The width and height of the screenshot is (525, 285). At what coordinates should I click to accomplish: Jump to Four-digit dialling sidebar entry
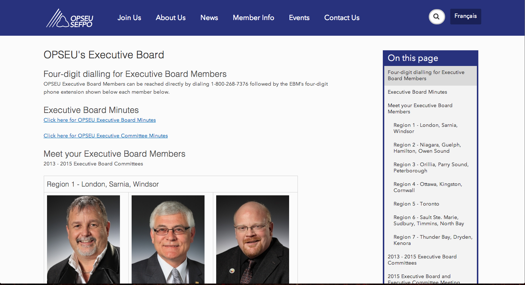[430, 75]
